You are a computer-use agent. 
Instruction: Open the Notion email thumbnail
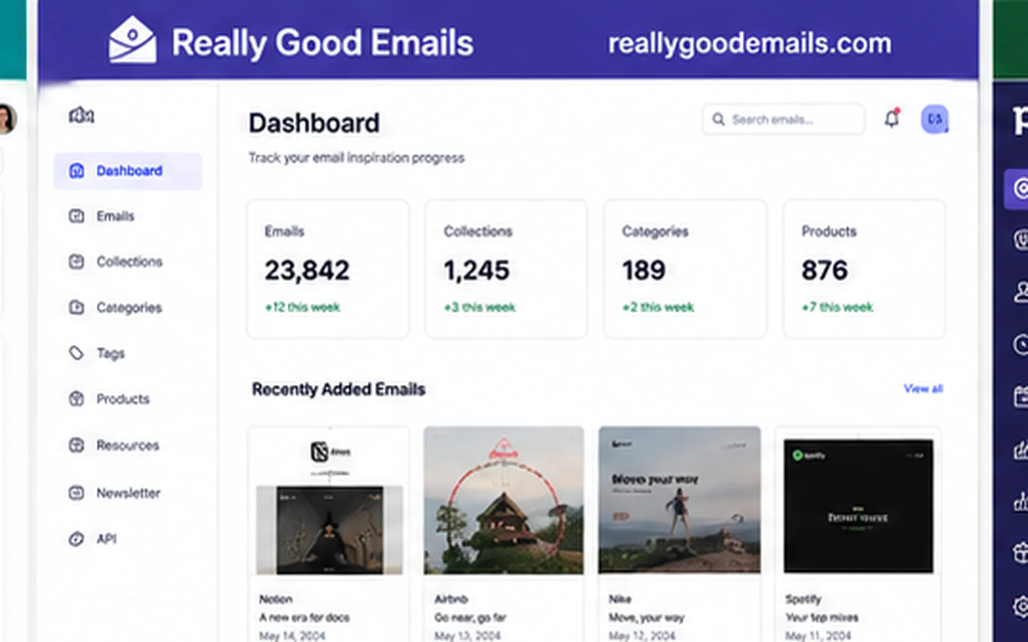point(329,501)
